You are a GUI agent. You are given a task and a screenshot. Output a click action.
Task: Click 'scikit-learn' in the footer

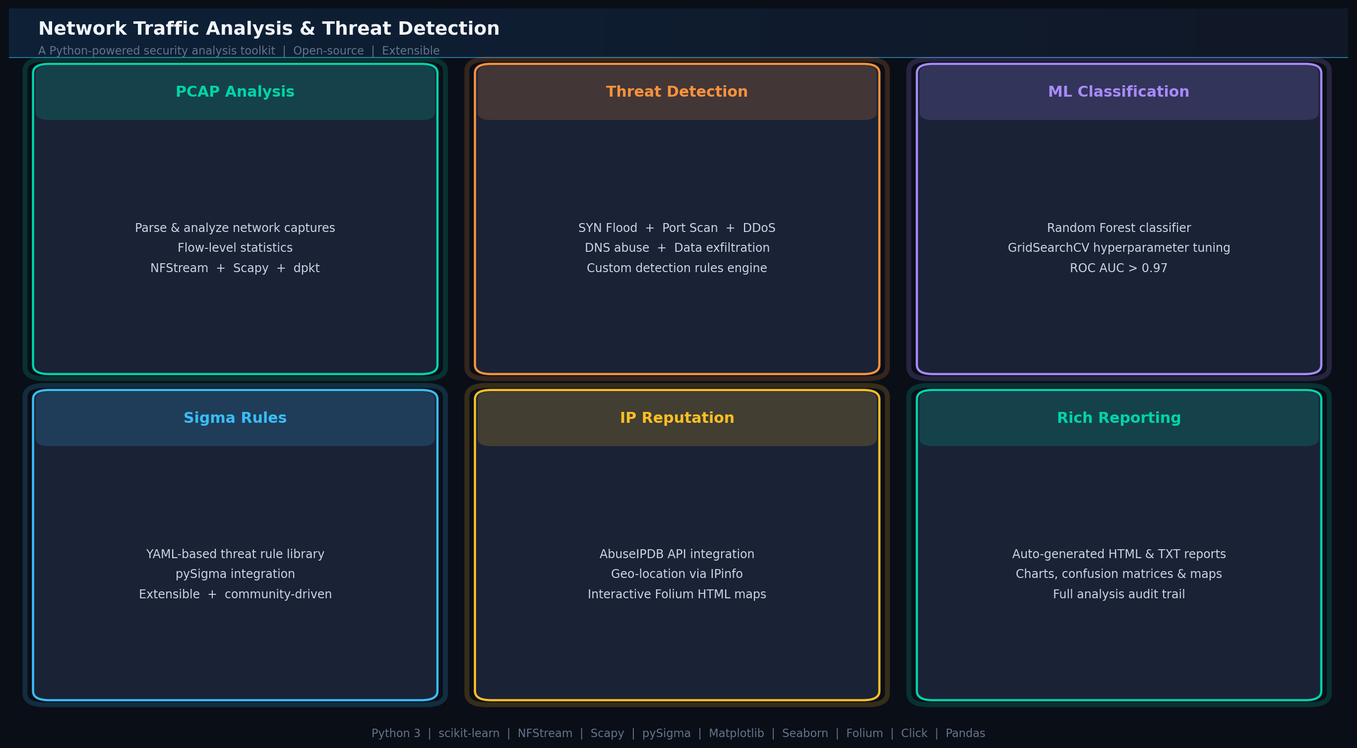(x=469, y=733)
